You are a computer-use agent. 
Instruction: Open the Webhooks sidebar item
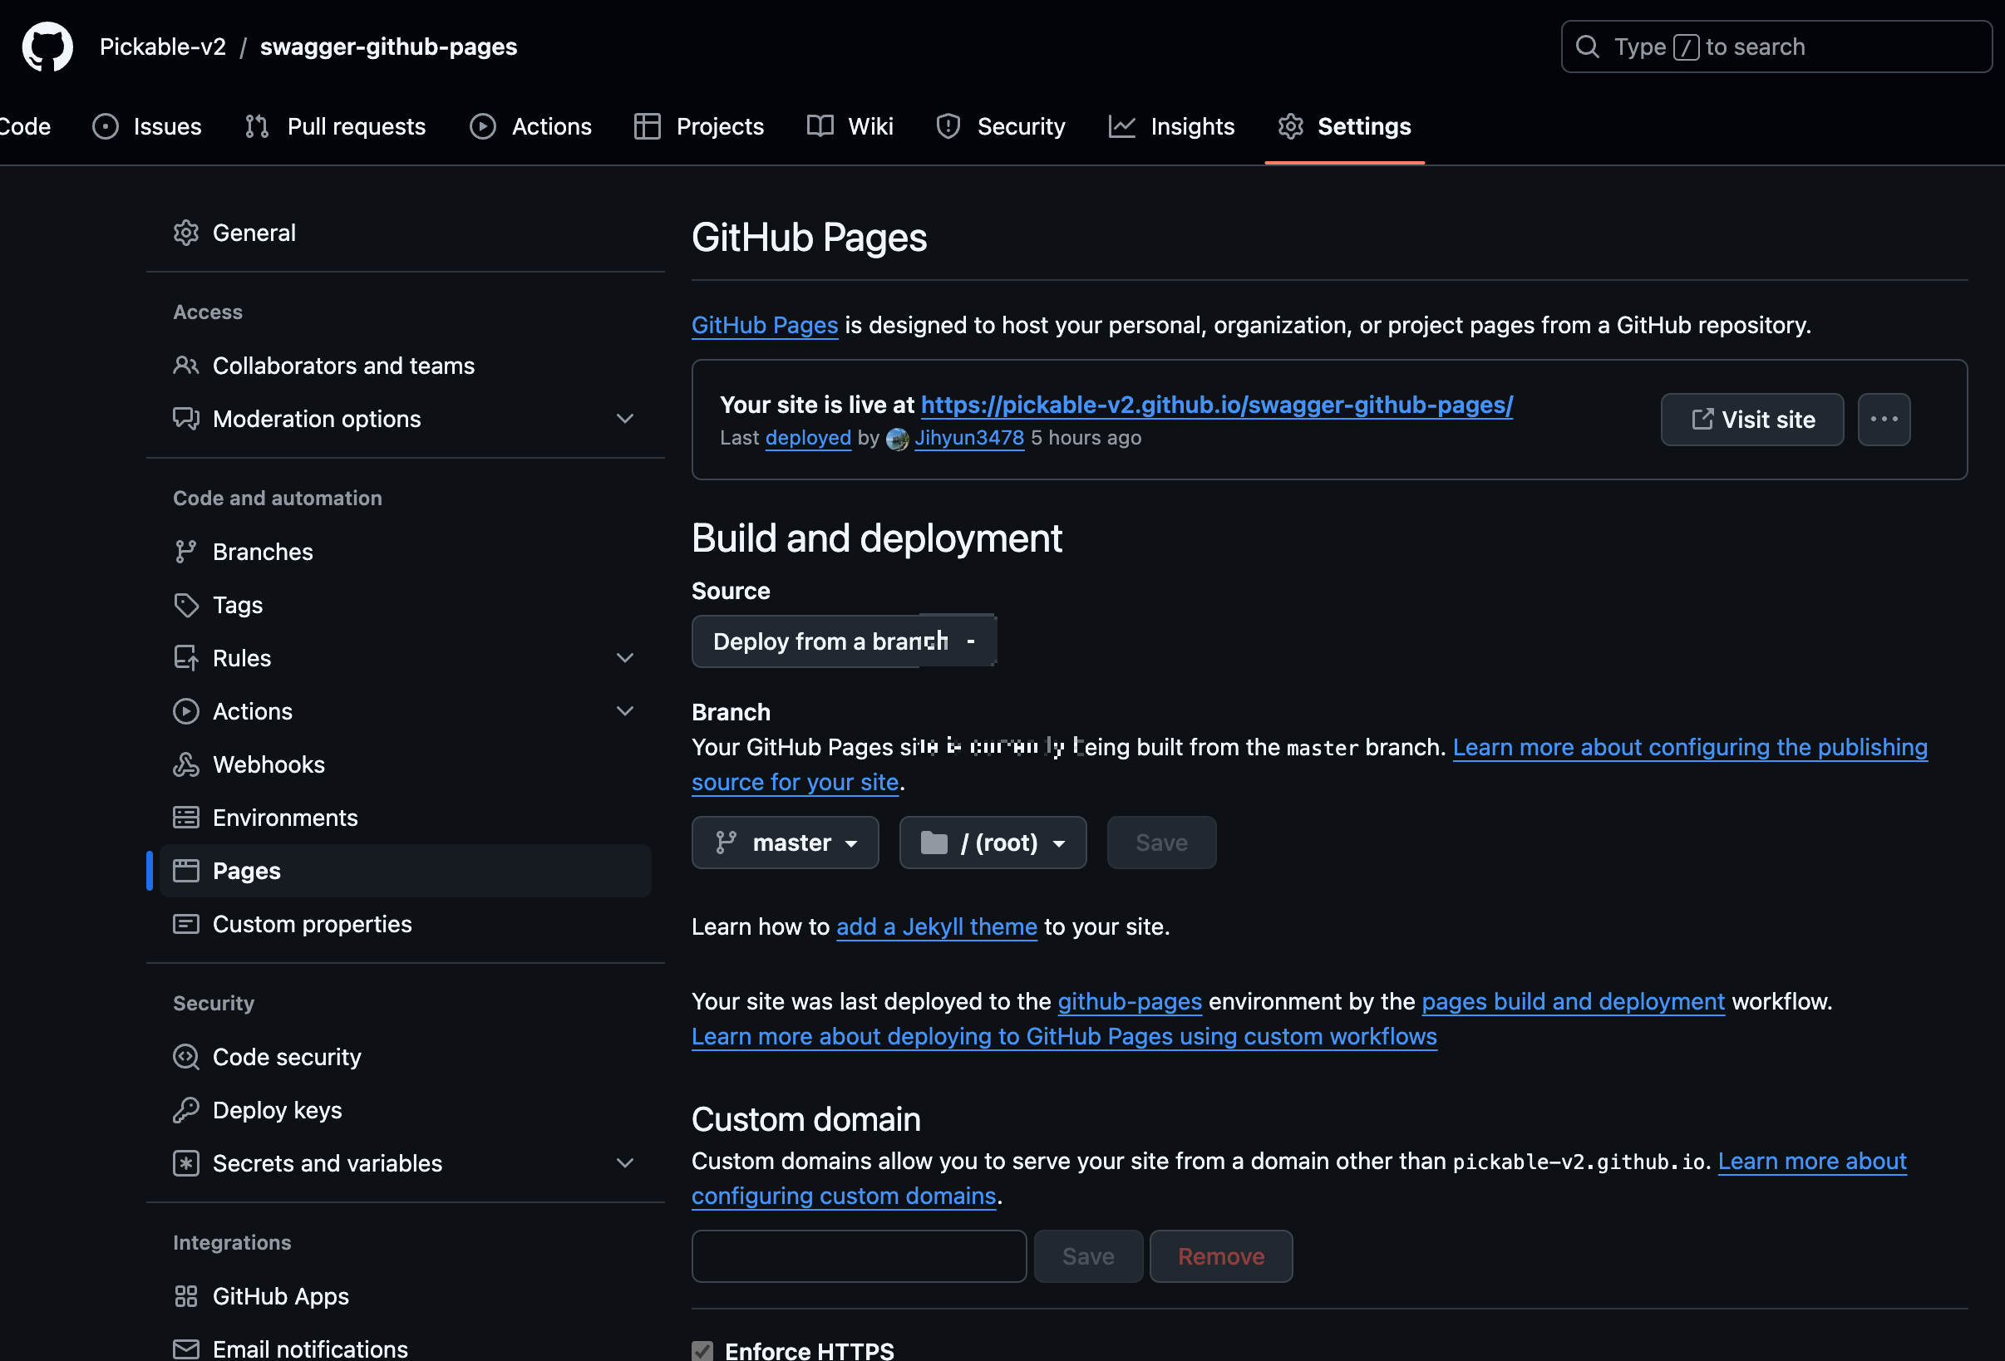coord(268,764)
